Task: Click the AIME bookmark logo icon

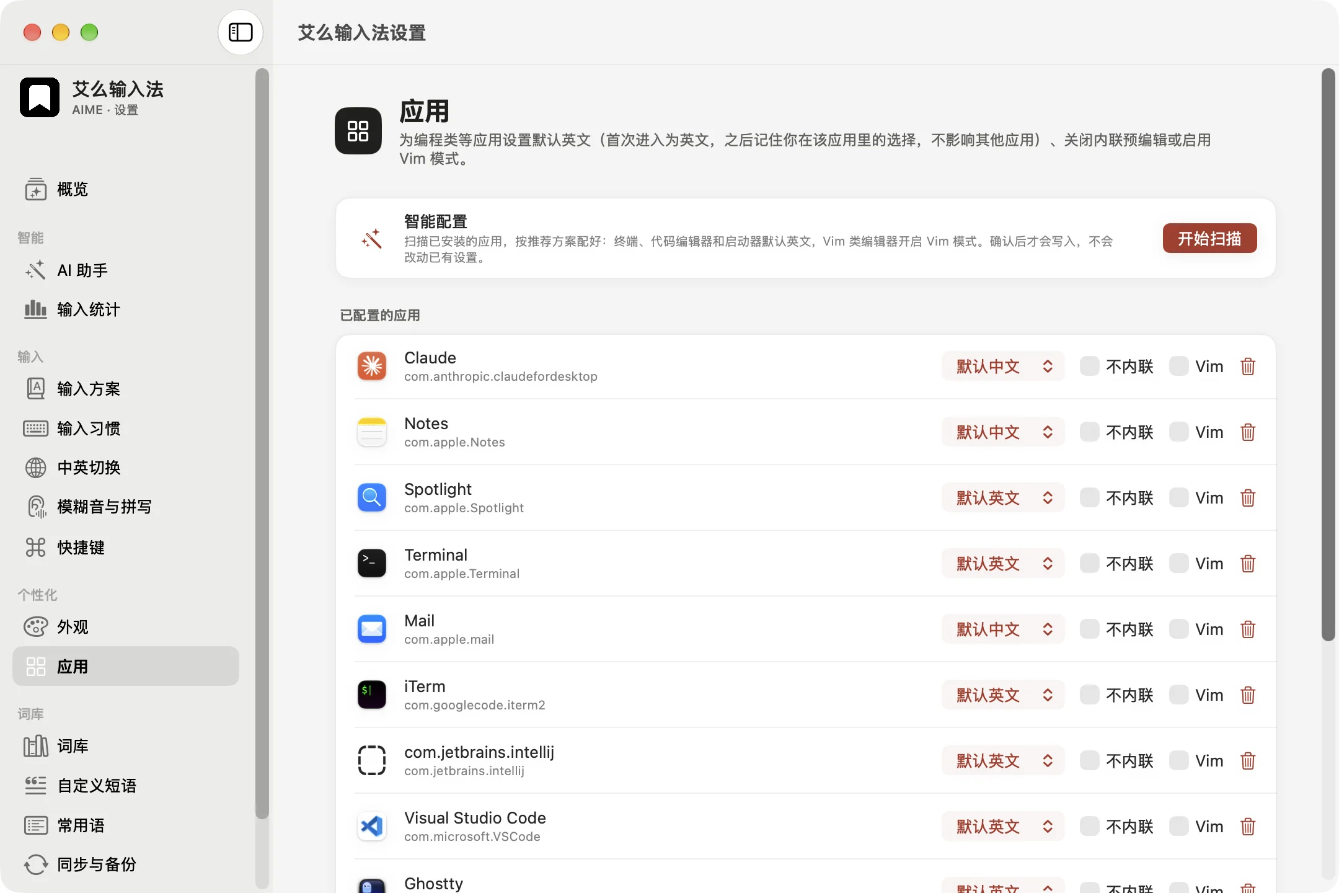Action: click(x=40, y=97)
